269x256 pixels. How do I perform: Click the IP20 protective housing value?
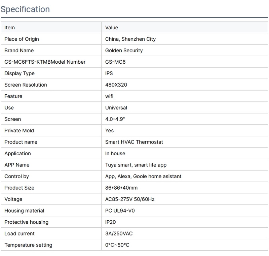tap(110, 222)
